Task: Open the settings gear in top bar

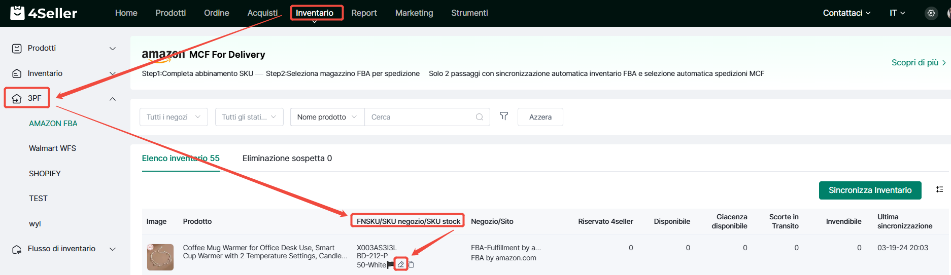Action: (931, 13)
